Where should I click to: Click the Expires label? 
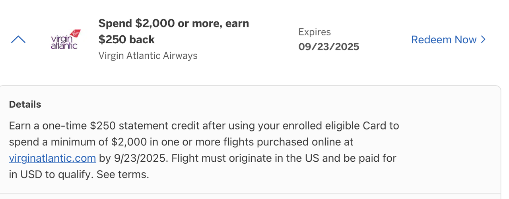coord(314,32)
